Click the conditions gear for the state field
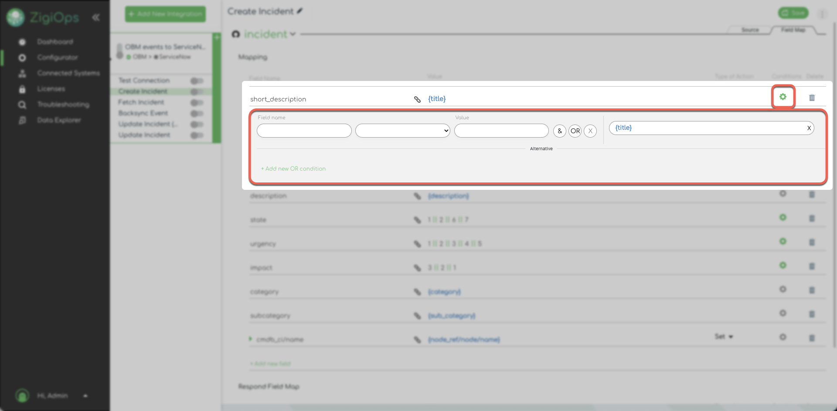 783,217
